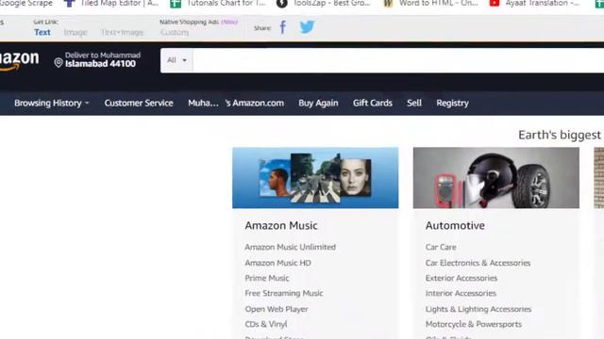This screenshot has height=339, width=604.
Task: Select Text link type in SiteStripe
Action: click(42, 32)
